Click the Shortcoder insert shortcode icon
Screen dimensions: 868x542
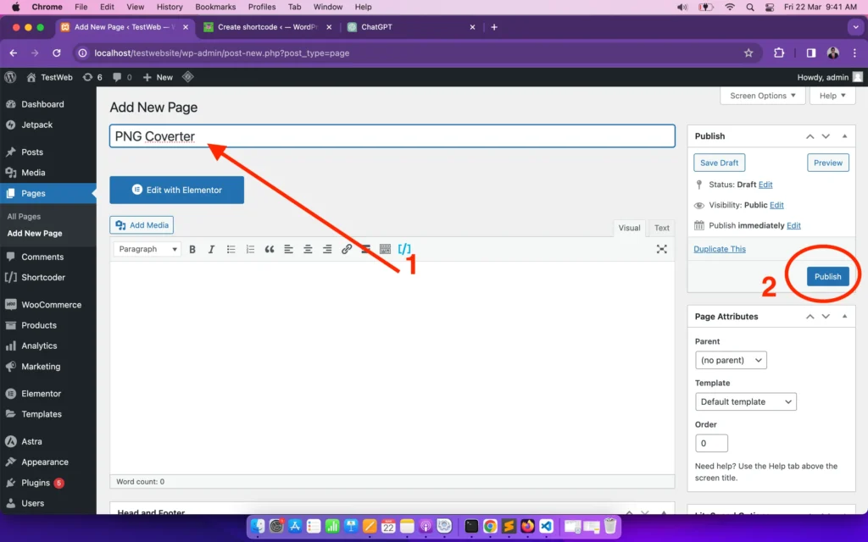[x=404, y=249]
